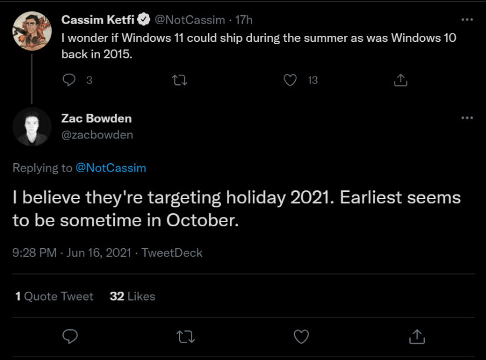View the 1 Quote Tweet
This screenshot has height=360, width=486.
[54, 296]
